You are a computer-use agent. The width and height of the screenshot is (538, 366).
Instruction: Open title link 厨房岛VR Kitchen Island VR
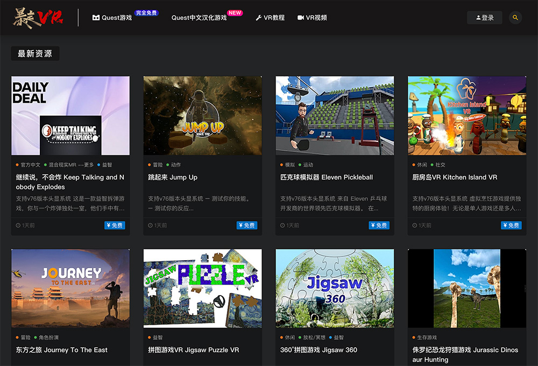455,177
